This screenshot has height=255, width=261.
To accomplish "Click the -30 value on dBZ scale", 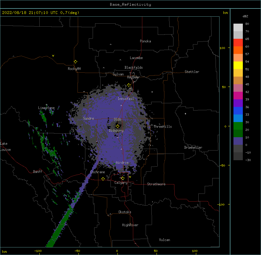I will point(248,160).
